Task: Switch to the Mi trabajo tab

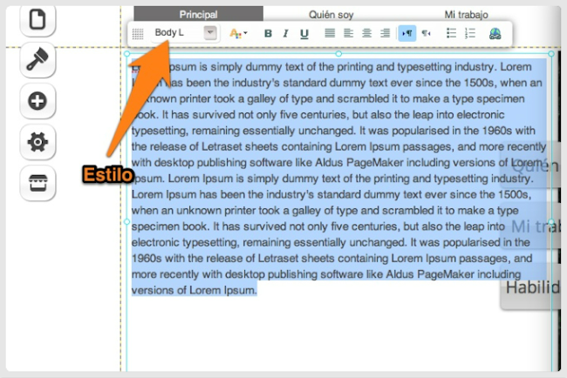Action: click(466, 15)
